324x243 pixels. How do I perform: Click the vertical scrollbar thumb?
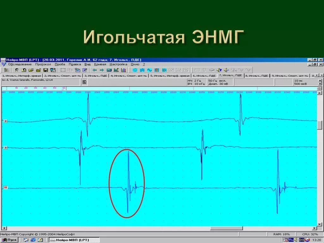(320, 125)
